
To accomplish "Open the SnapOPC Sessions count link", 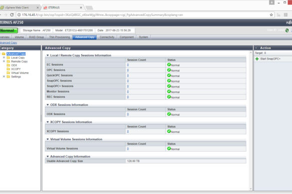I will point(128,81).
